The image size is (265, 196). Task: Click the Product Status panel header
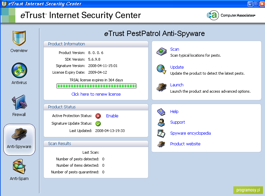[96, 107]
